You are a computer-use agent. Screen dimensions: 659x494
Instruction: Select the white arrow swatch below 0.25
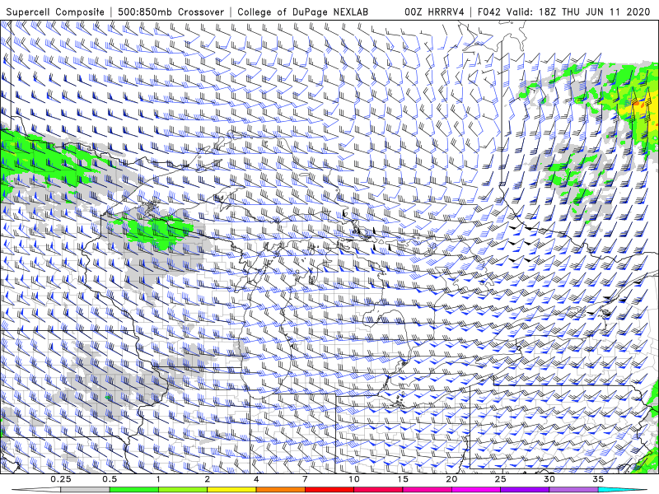(x=36, y=490)
